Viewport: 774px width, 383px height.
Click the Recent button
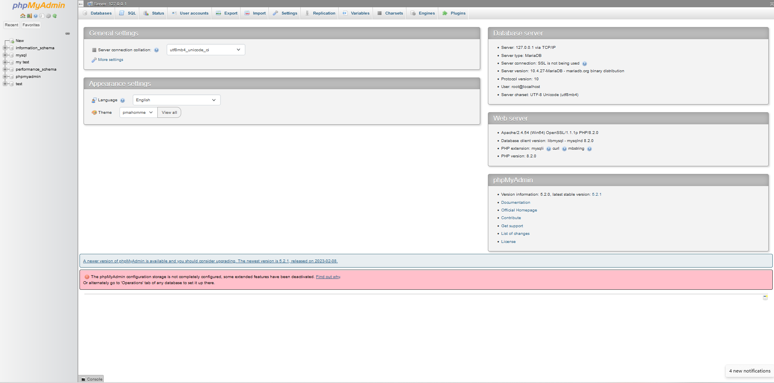(11, 25)
